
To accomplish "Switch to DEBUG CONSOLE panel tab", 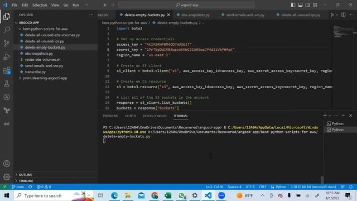I will click(x=155, y=116).
